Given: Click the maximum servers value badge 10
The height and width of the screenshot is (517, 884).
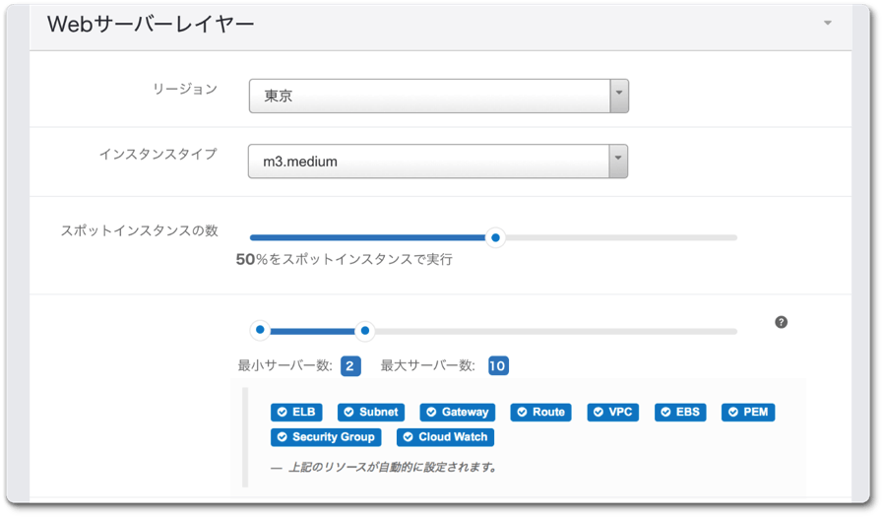Looking at the screenshot, I should click(x=497, y=366).
